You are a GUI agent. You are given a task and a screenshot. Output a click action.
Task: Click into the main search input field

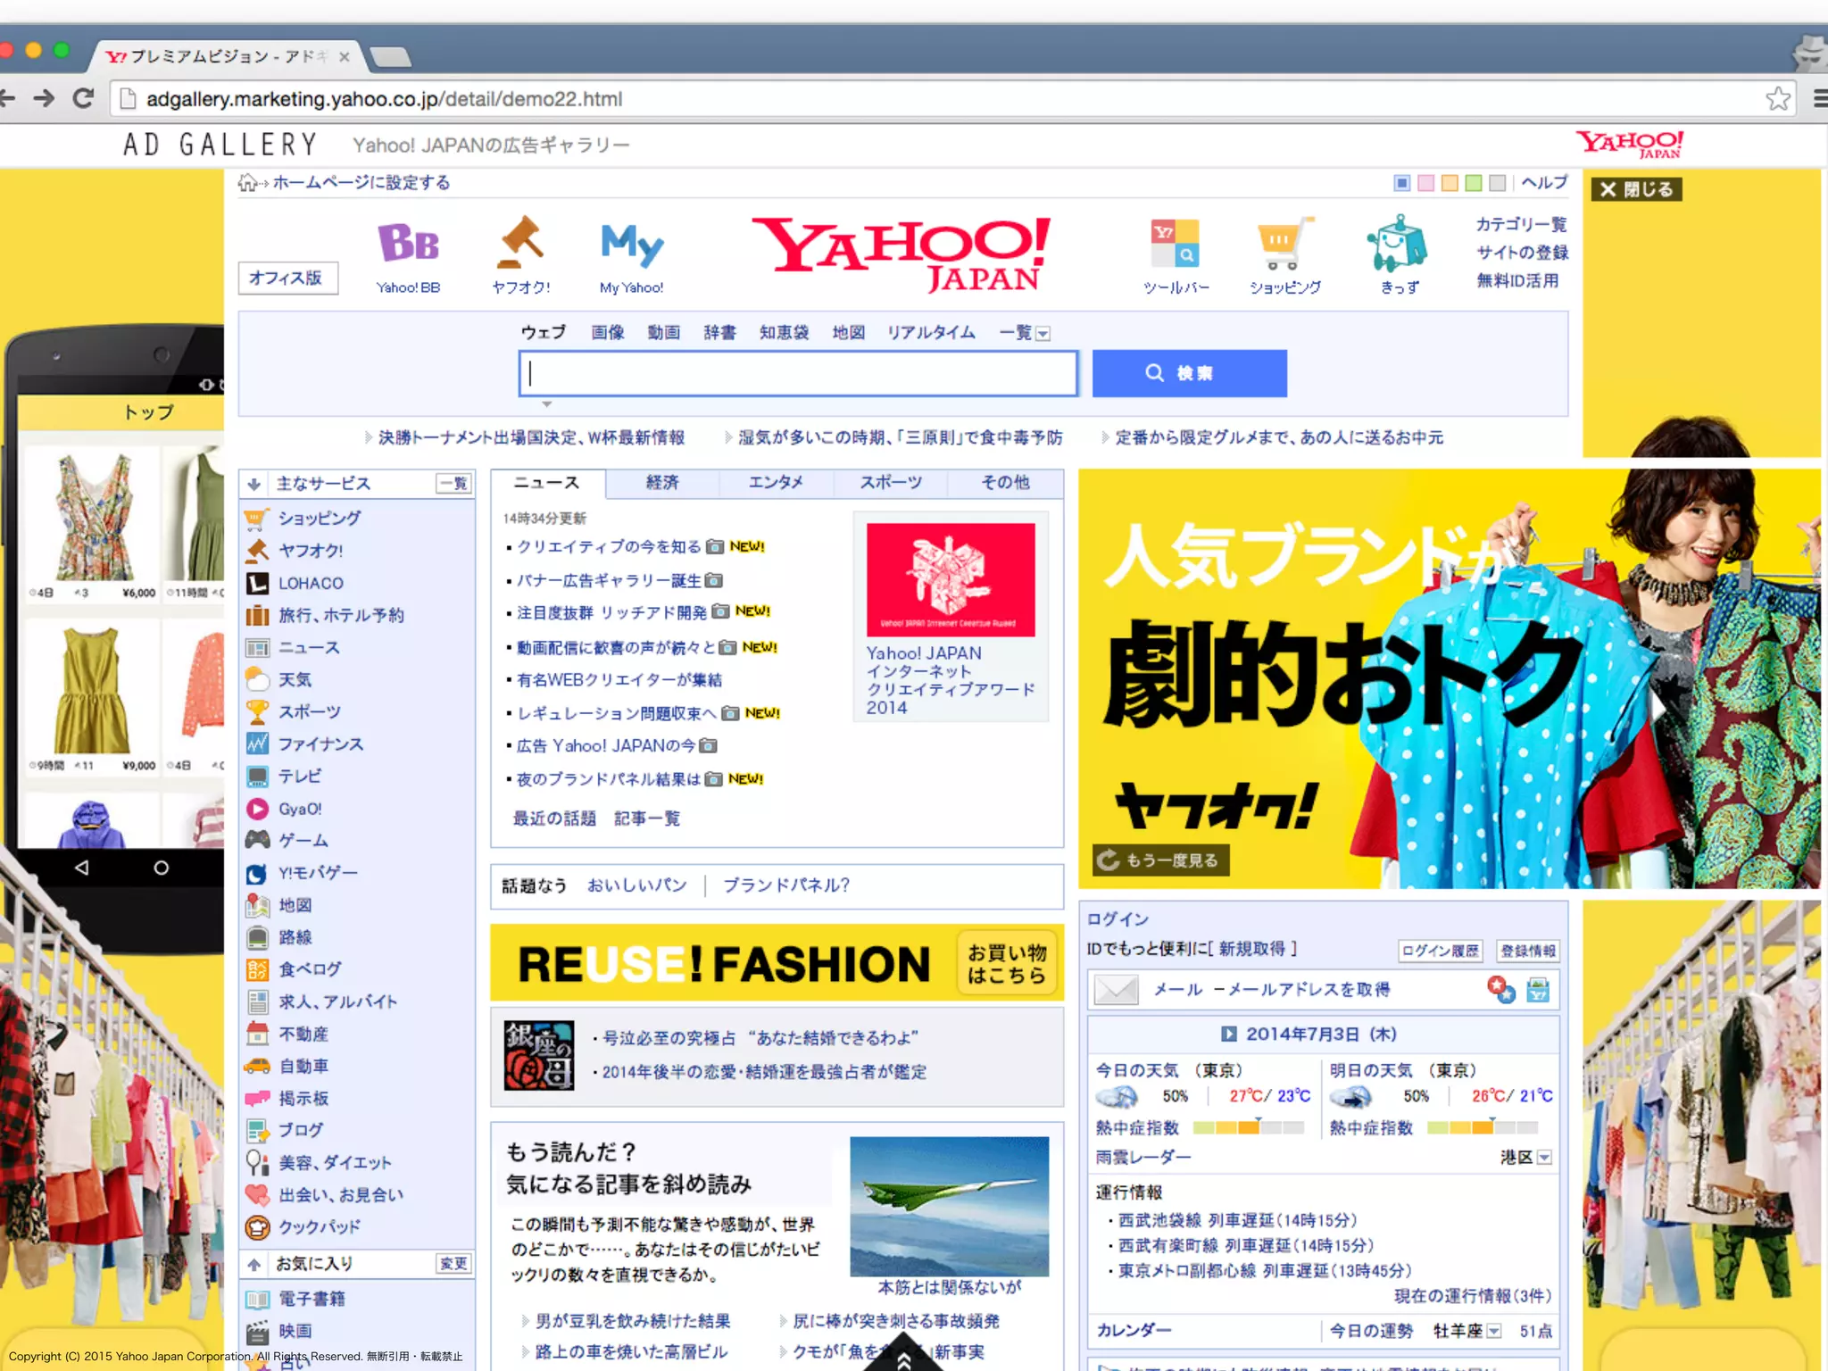click(x=798, y=373)
